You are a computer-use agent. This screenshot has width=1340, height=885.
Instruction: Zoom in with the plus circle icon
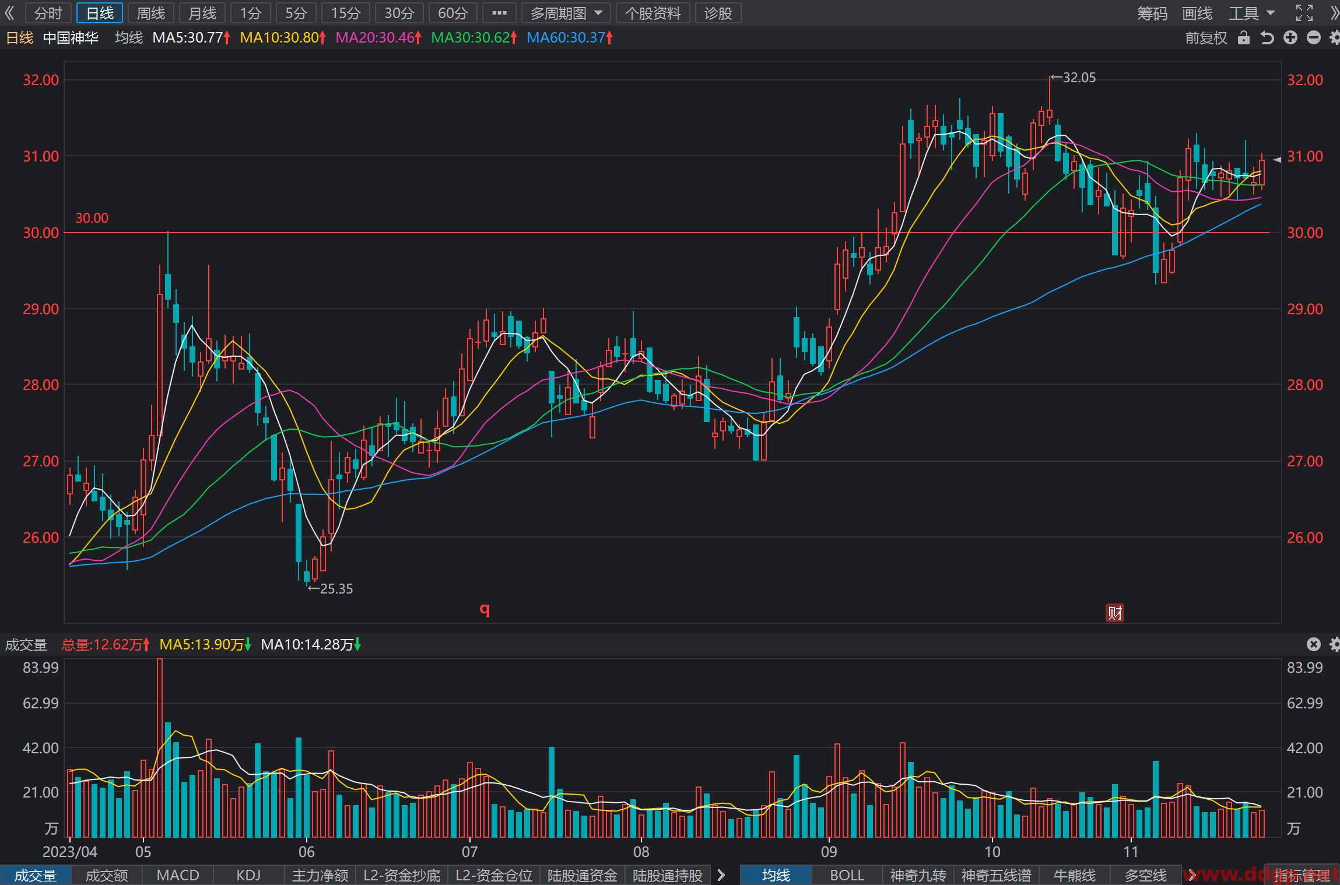point(1290,38)
